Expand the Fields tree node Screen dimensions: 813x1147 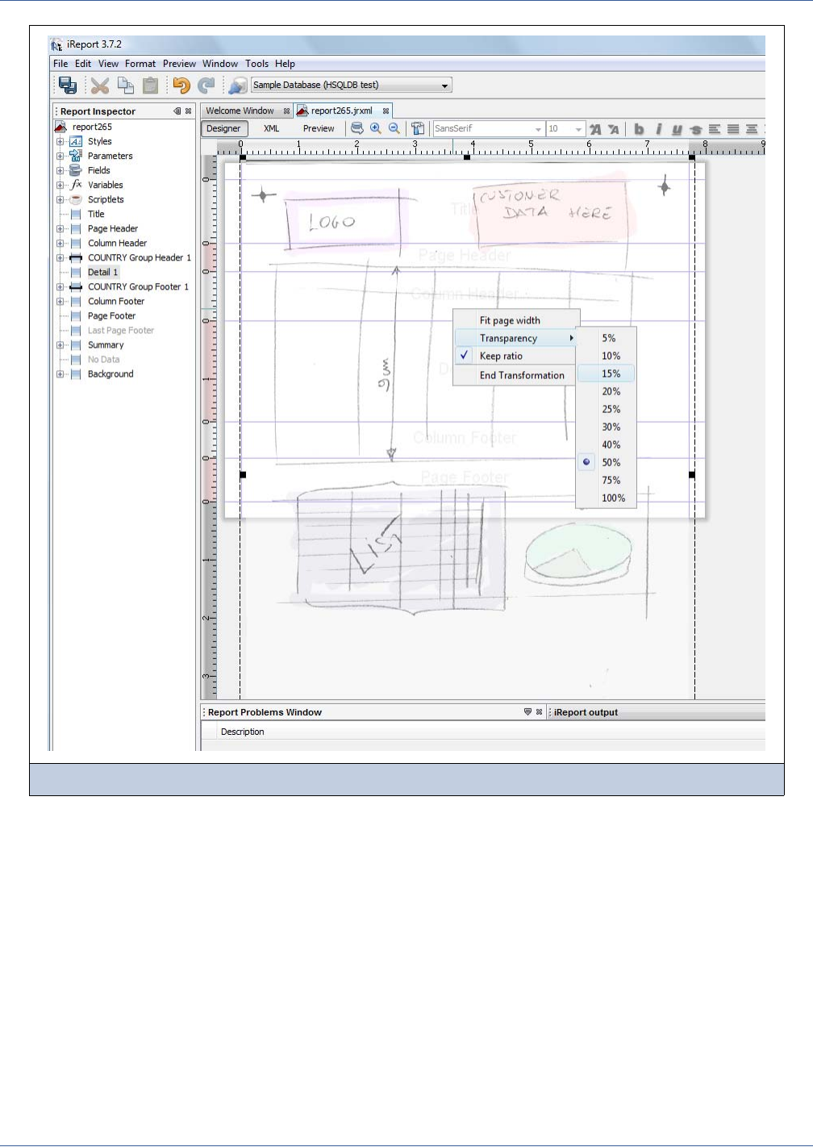click(x=60, y=171)
